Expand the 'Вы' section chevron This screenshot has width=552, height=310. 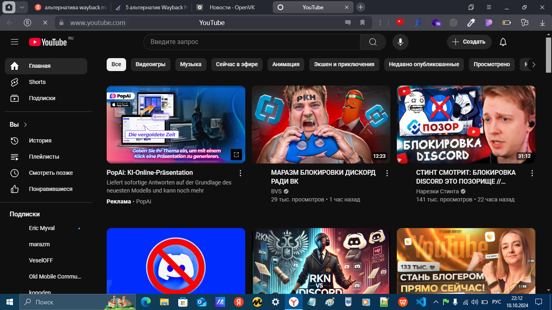[25, 125]
